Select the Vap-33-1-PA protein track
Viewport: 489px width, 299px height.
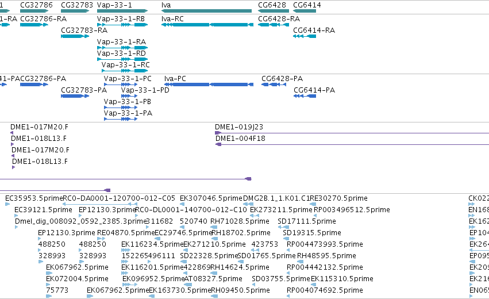[x=121, y=119]
